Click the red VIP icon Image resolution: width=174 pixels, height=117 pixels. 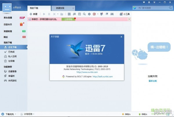pyautogui.click(x=94, y=14)
